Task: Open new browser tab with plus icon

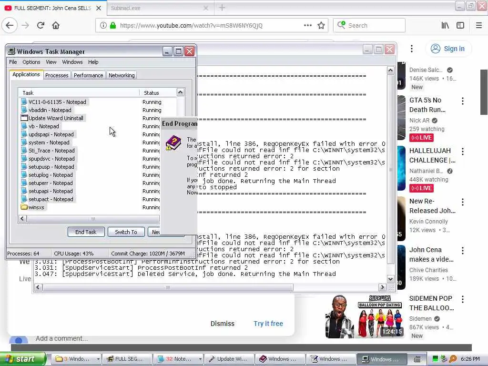Action: click(222, 8)
